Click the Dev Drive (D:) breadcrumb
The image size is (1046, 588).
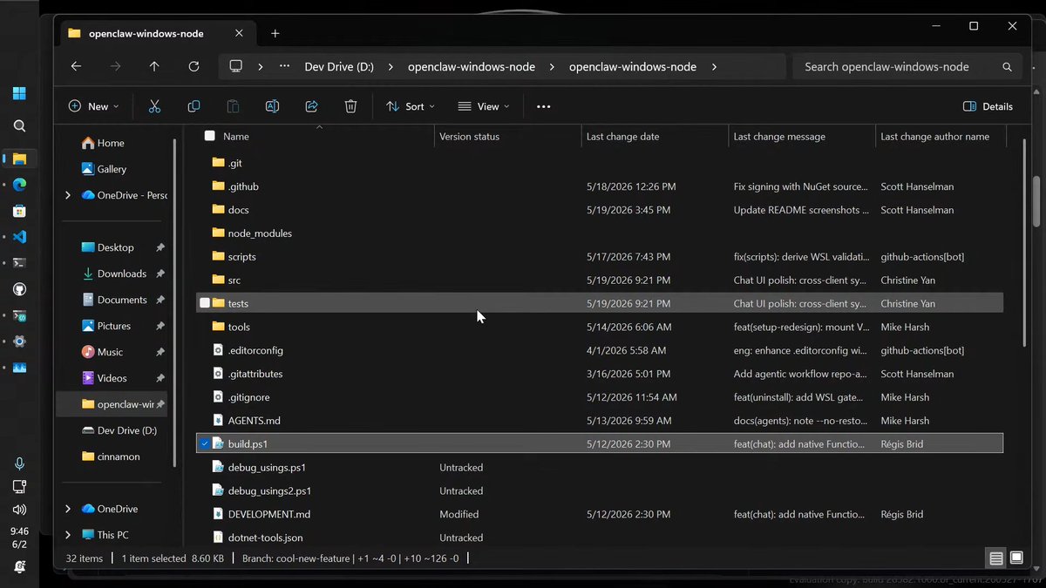339,66
